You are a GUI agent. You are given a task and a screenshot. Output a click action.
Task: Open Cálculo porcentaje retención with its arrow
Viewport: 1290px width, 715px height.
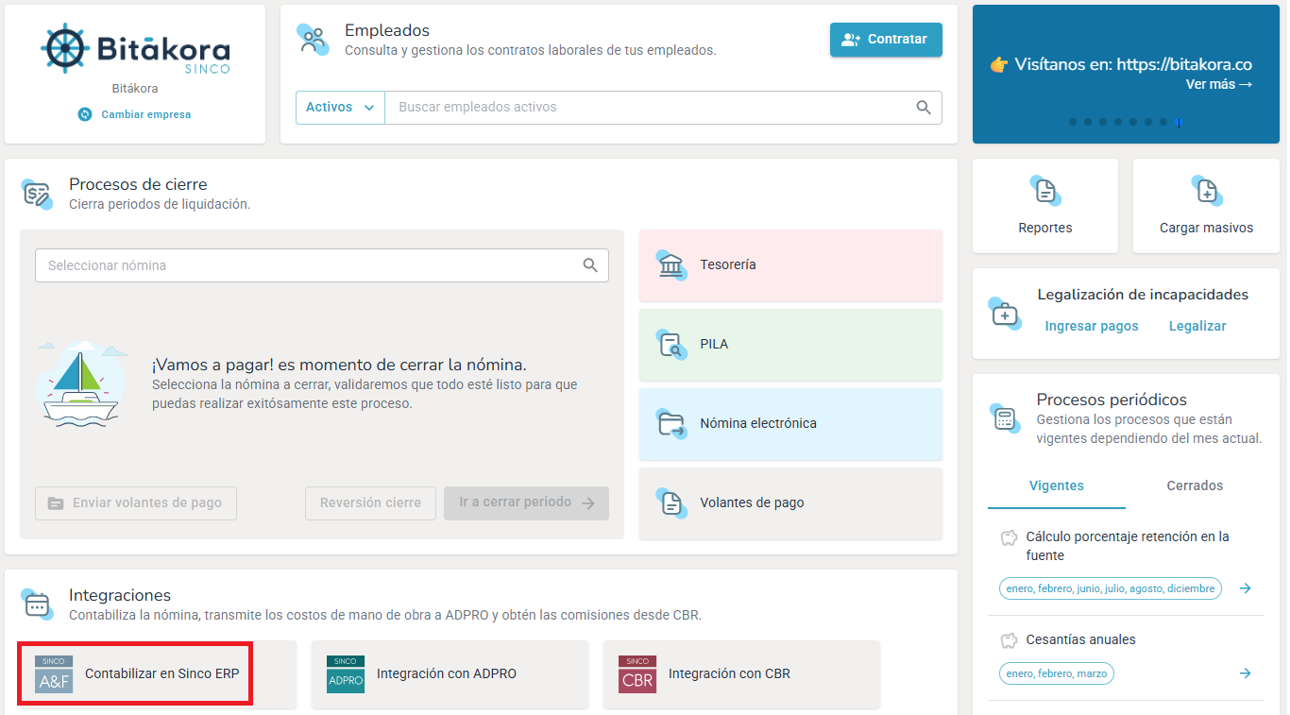pyautogui.click(x=1246, y=588)
